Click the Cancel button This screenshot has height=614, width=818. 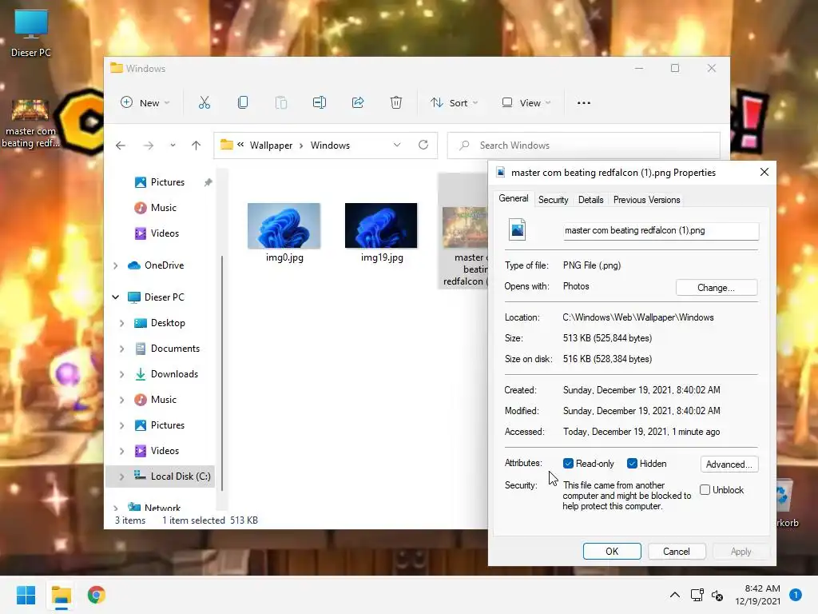click(677, 552)
